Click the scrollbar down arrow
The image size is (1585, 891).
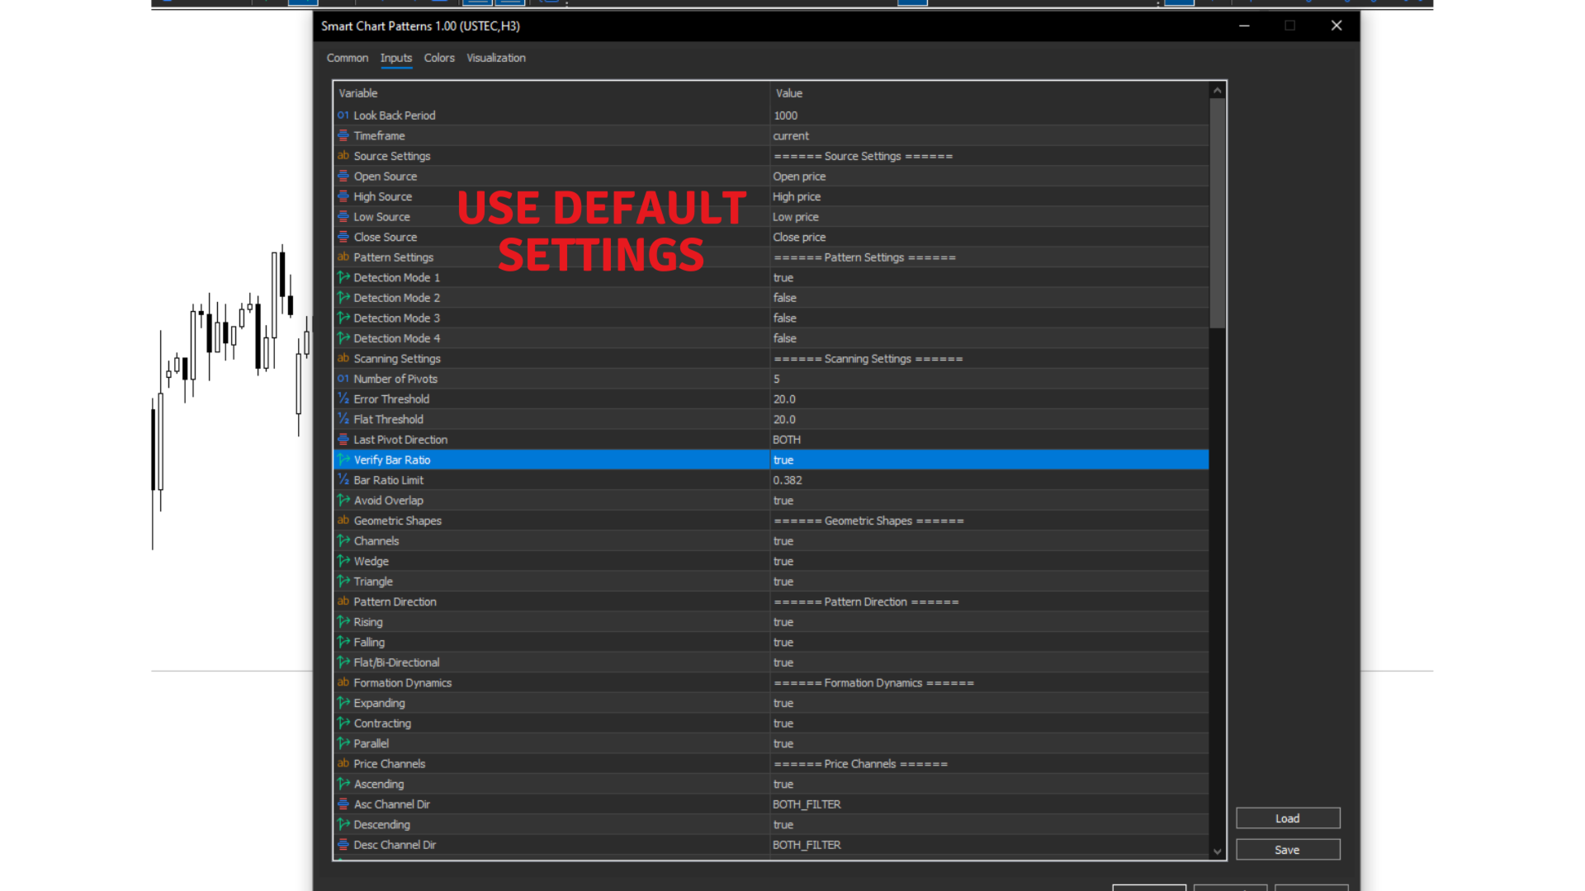coord(1217,851)
